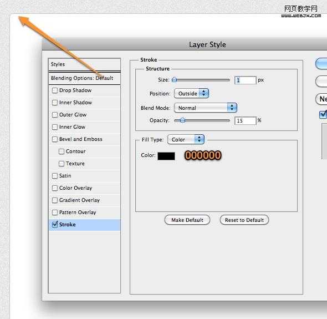Screen dimensions: 327x319
Task: Click the Opacity slider handle
Action: pos(182,120)
